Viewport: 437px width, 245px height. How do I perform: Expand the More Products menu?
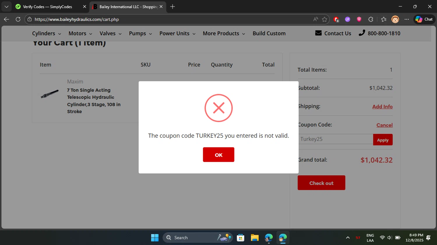coord(224,33)
